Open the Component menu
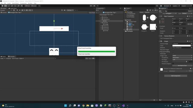 [x=23, y=3]
